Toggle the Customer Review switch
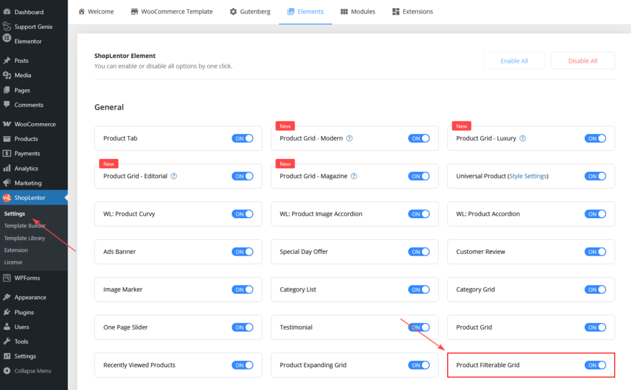This screenshot has height=390, width=631. pos(595,252)
